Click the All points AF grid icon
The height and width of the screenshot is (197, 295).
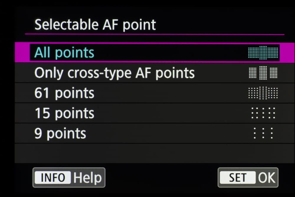click(x=263, y=53)
